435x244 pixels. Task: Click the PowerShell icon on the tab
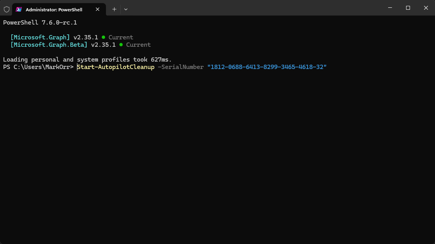(18, 9)
